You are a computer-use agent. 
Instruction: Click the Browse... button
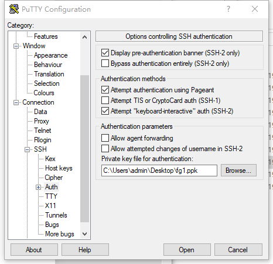[x=238, y=171]
